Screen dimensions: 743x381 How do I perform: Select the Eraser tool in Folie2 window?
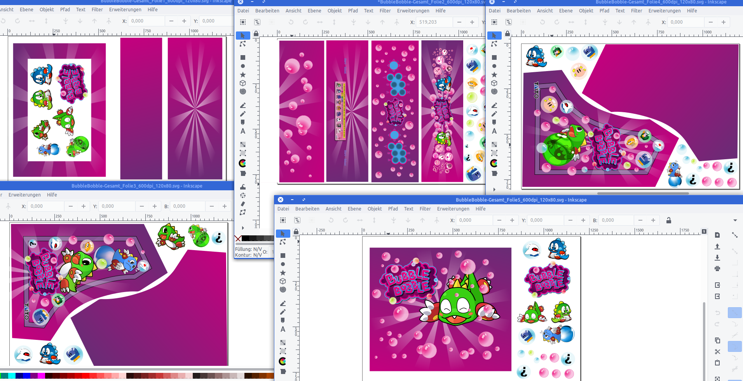(243, 204)
